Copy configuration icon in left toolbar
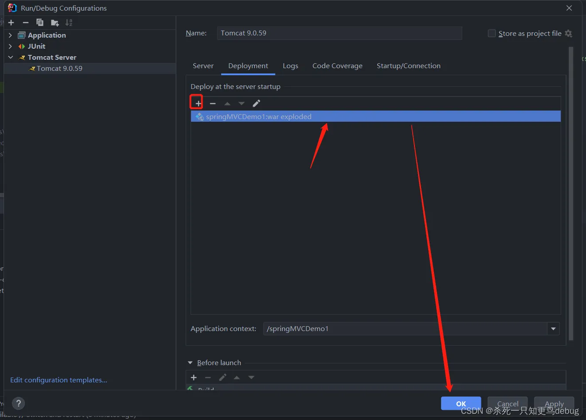 [40, 23]
